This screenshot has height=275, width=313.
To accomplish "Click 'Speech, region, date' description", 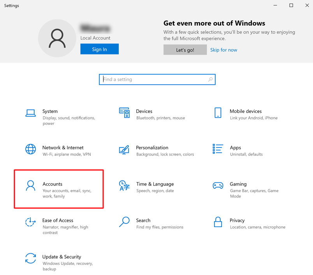I will coord(155,191).
